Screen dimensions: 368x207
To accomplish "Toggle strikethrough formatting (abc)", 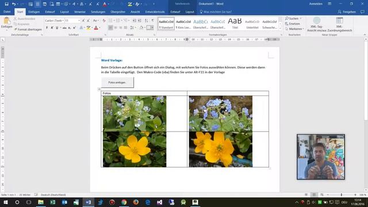I will click(64, 28).
